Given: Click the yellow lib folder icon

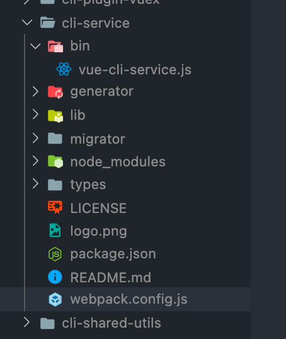Looking at the screenshot, I should (x=55, y=116).
